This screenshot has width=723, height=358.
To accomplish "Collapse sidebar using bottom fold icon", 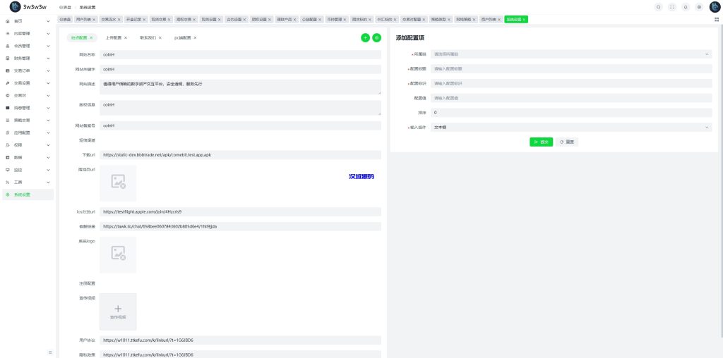I will (49, 352).
